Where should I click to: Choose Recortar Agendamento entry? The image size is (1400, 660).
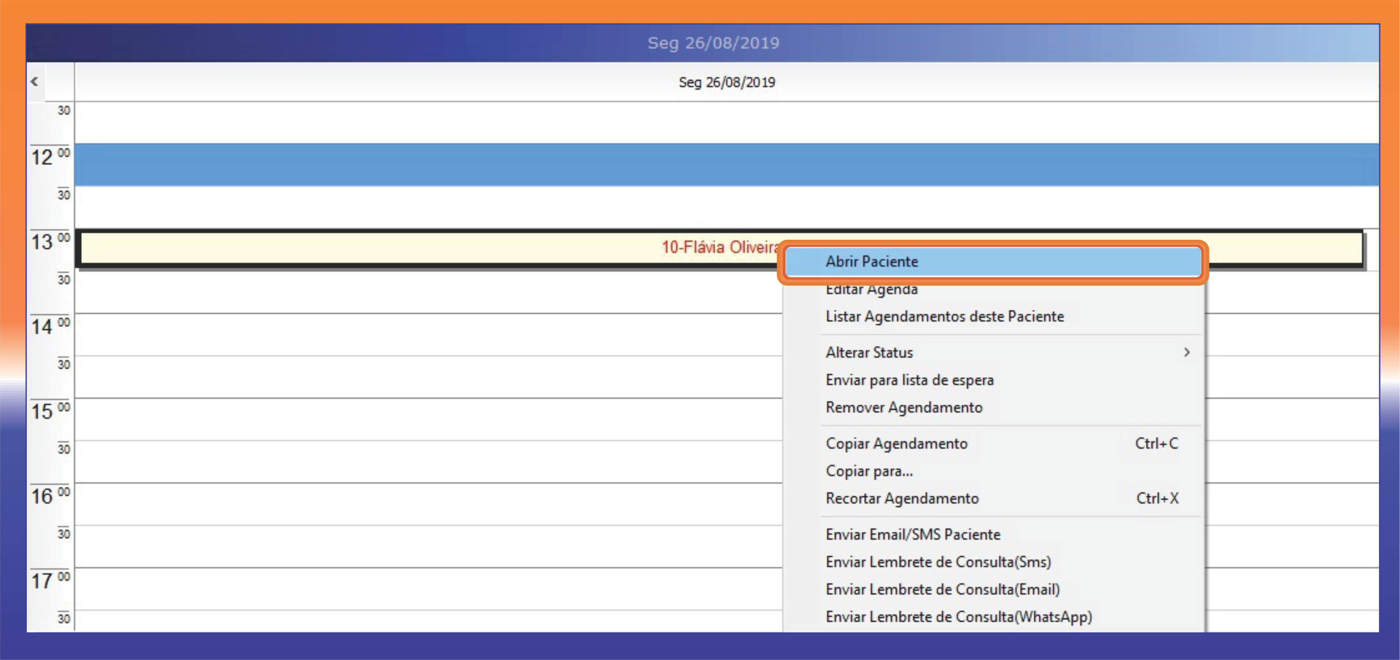click(902, 498)
